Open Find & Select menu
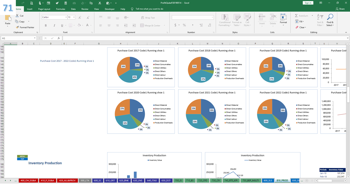The width and height of the screenshot is (350, 196). pyautogui.click(x=330, y=20)
